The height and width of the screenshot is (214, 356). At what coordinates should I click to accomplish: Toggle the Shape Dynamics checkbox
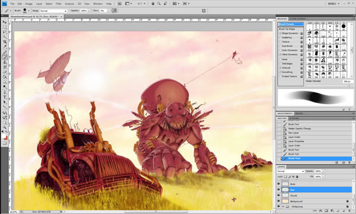coord(281,33)
